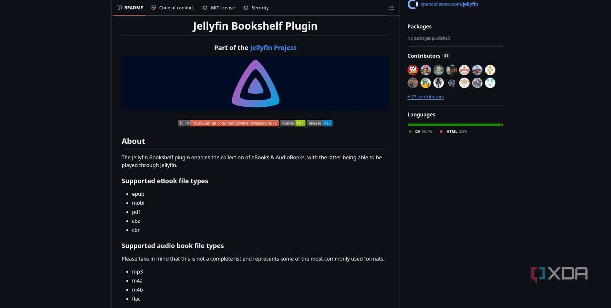Open the Jellyfin Project link
The height and width of the screenshot is (308, 611).
pos(273,47)
